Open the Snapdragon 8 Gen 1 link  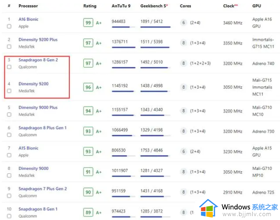tap(38, 209)
